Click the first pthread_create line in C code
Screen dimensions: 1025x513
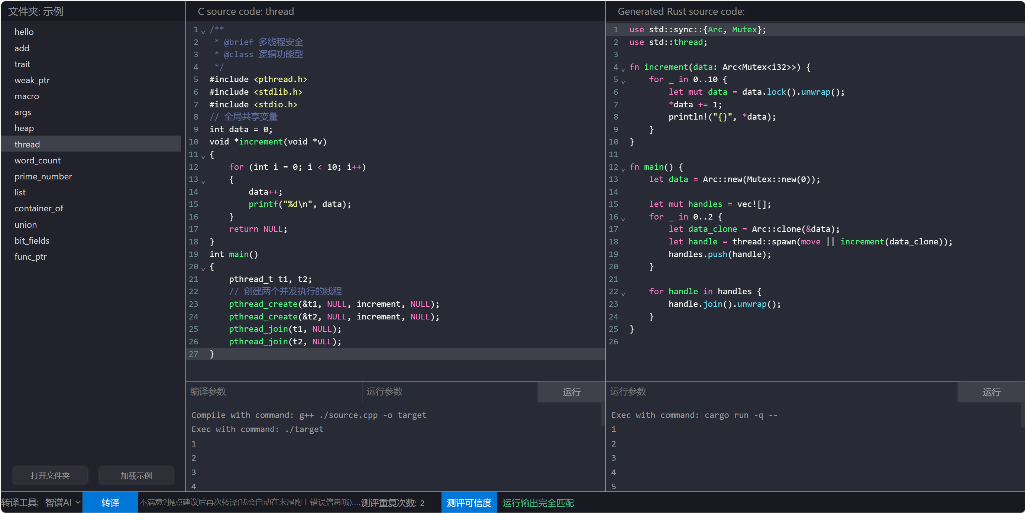(334, 304)
